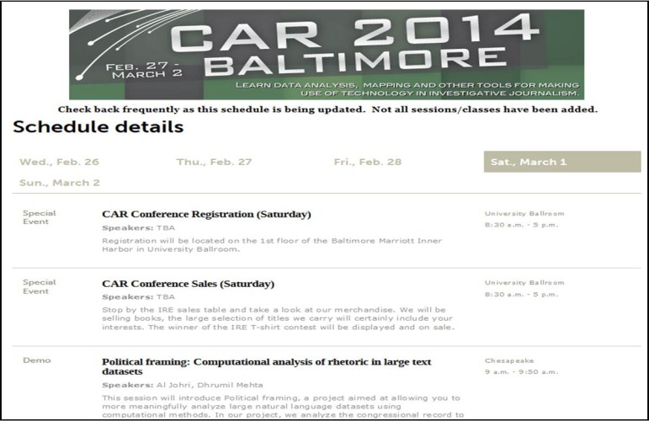Click the Schedule details heading

[x=98, y=126]
